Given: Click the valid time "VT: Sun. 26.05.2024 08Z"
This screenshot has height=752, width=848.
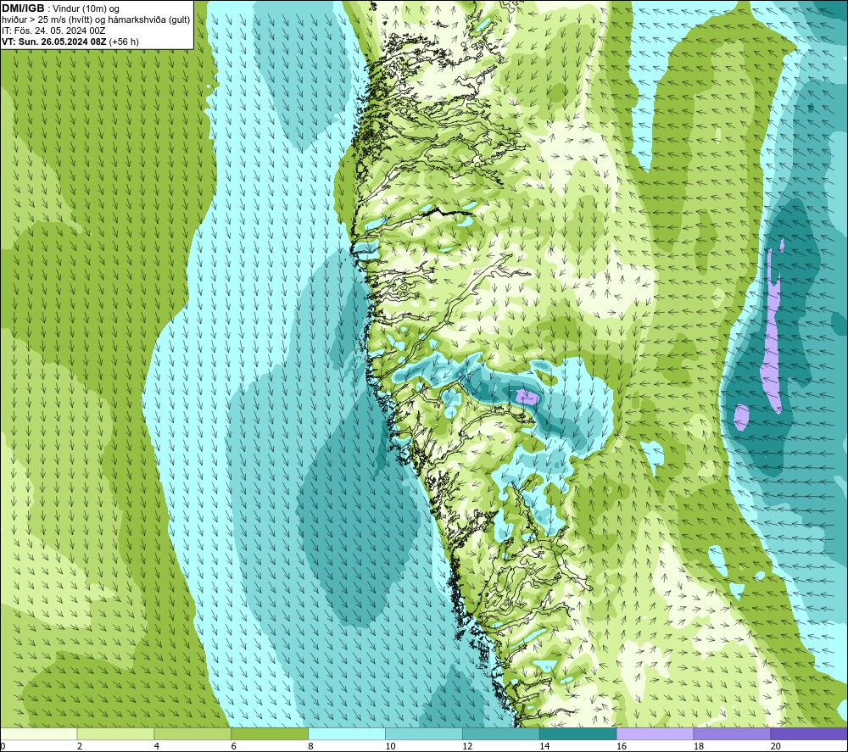Looking at the screenshot, I should pyautogui.click(x=54, y=42).
